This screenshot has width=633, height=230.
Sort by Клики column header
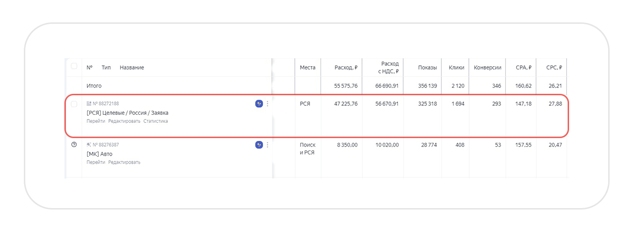(456, 68)
